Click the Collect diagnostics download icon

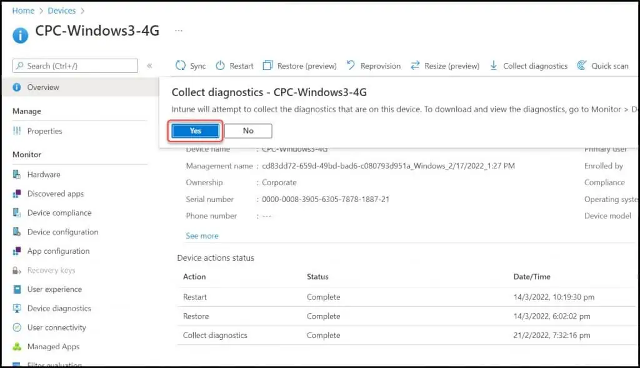pyautogui.click(x=494, y=65)
